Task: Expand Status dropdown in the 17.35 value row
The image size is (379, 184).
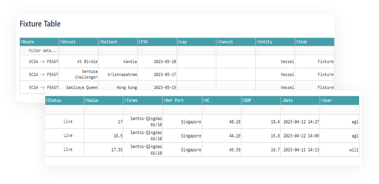Action: [79, 151]
